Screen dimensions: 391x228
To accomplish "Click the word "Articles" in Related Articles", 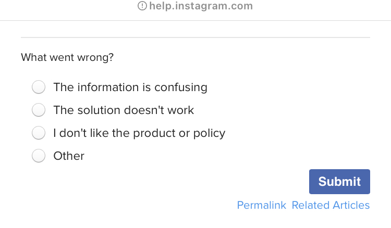I will pyautogui.click(x=351, y=205).
